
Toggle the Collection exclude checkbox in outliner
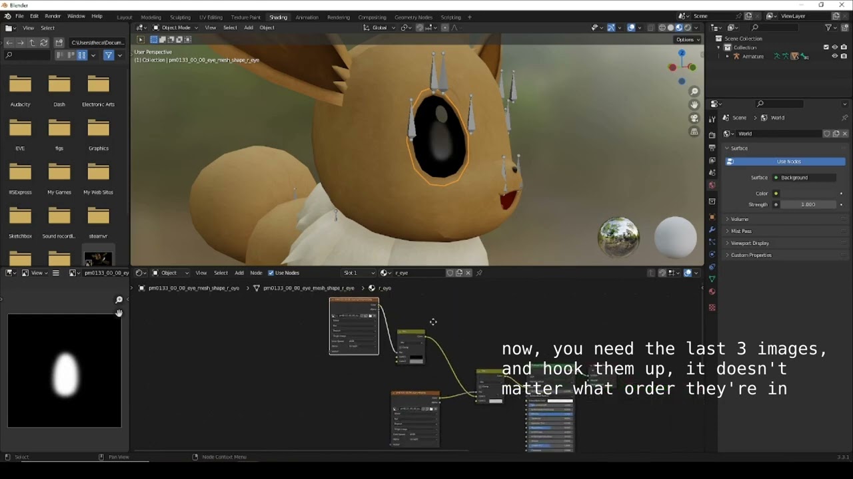pyautogui.click(x=826, y=47)
